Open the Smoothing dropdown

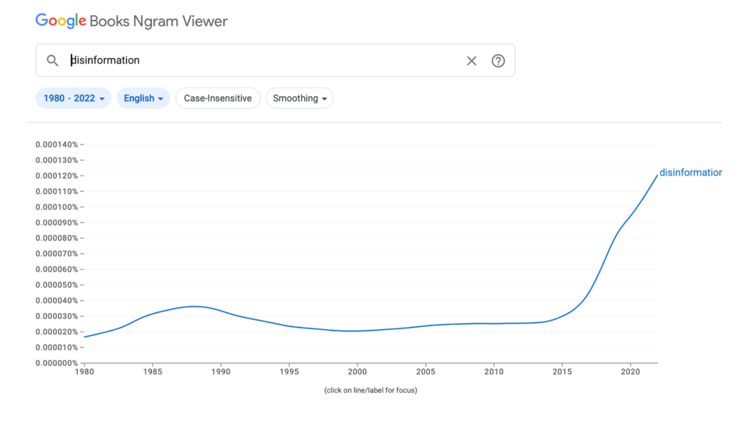(300, 98)
